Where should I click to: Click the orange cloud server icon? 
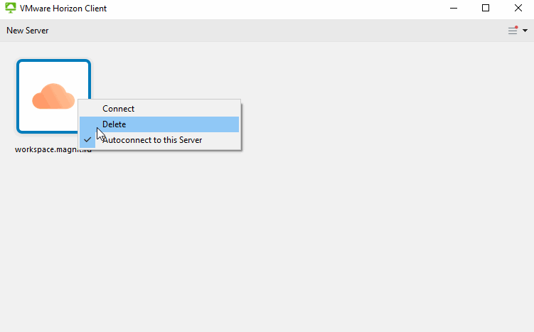[53, 96]
